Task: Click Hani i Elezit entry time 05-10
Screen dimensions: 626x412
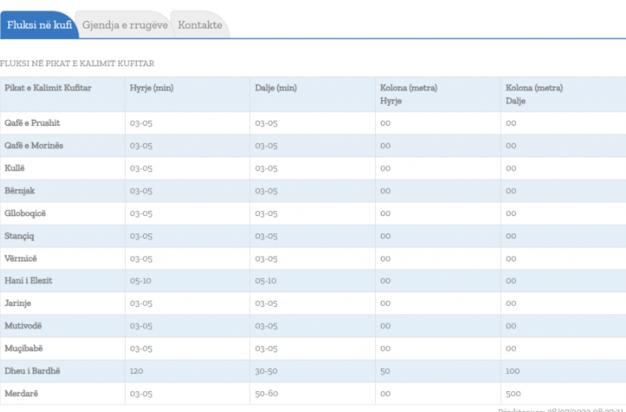Action: click(141, 280)
